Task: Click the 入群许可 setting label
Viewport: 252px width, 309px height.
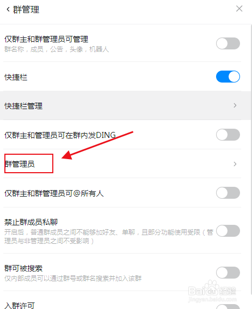Action: [x=20, y=305]
